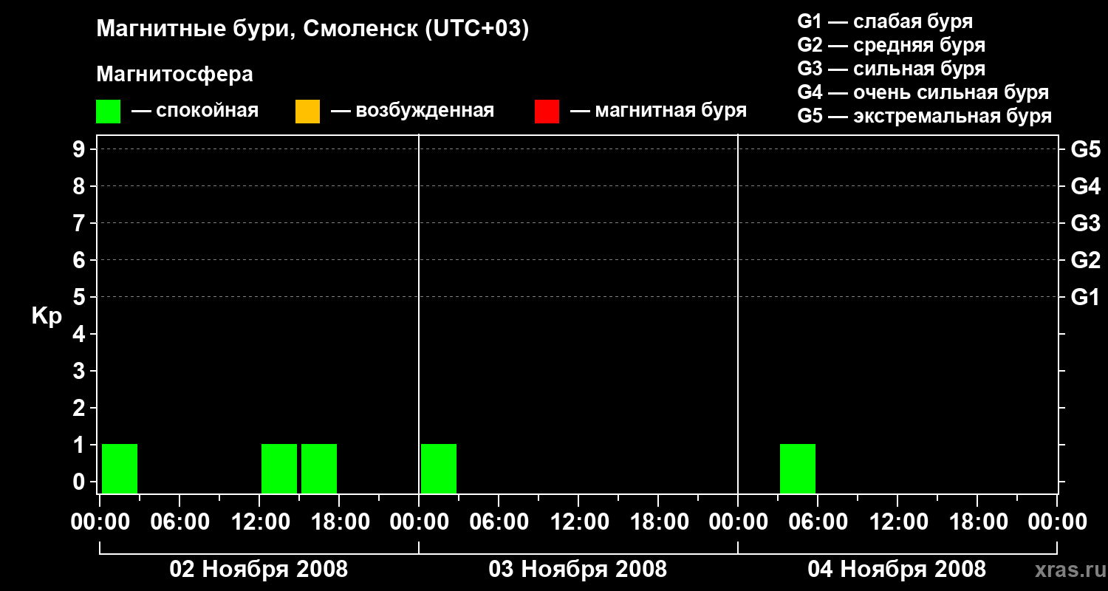The height and width of the screenshot is (591, 1108).
Task: Click the 'Kp' axis label
Action: pyautogui.click(x=47, y=315)
